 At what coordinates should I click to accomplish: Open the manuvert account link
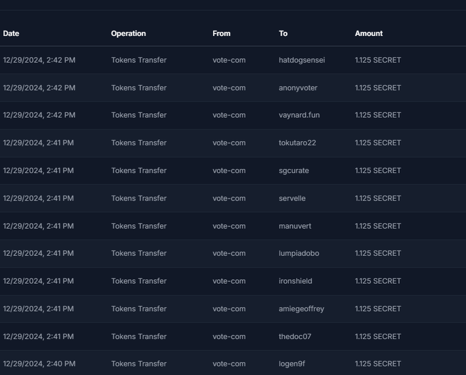click(295, 225)
